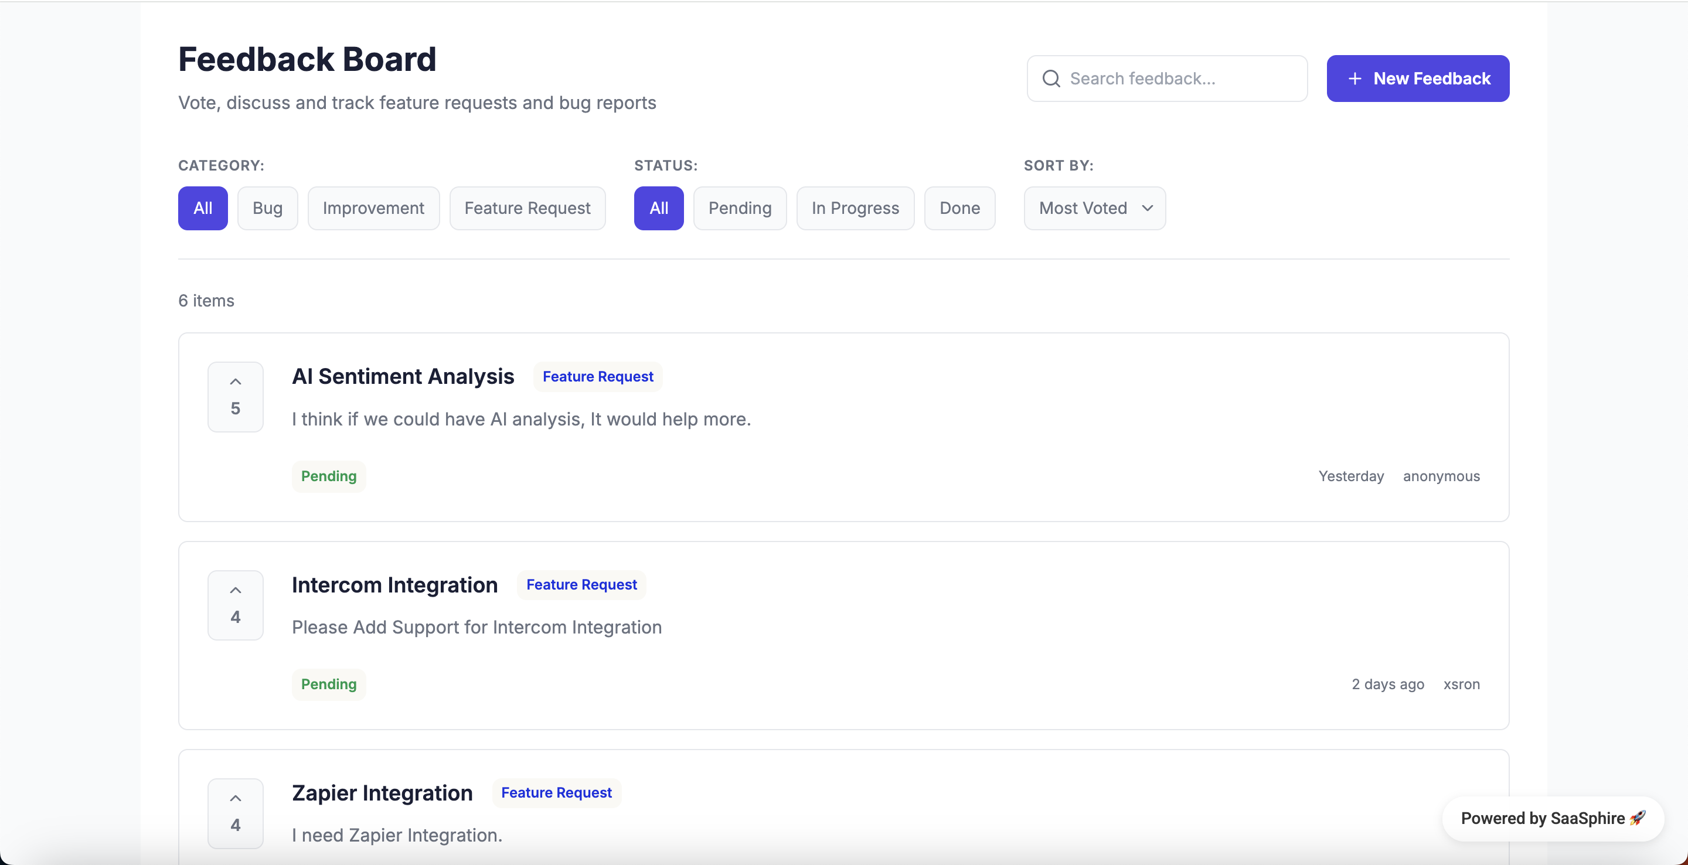Viewport: 1688px width, 865px height.
Task: Filter category by Bug
Action: tap(267, 209)
